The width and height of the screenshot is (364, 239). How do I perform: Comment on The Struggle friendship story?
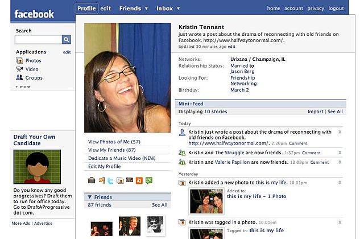tap(311, 153)
